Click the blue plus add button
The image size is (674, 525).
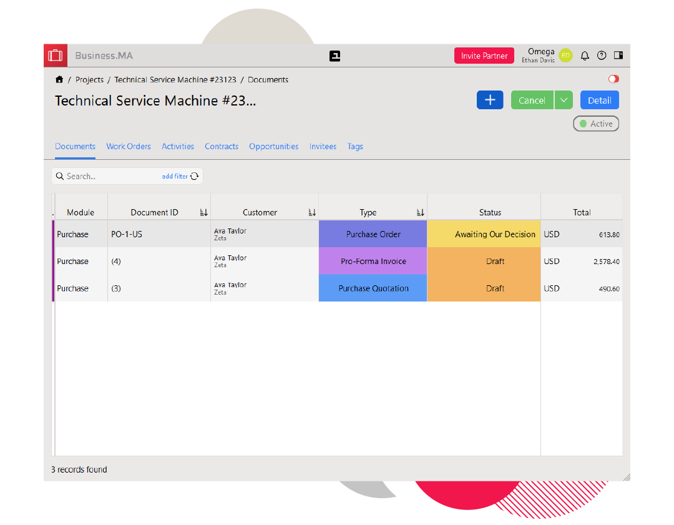pos(490,101)
